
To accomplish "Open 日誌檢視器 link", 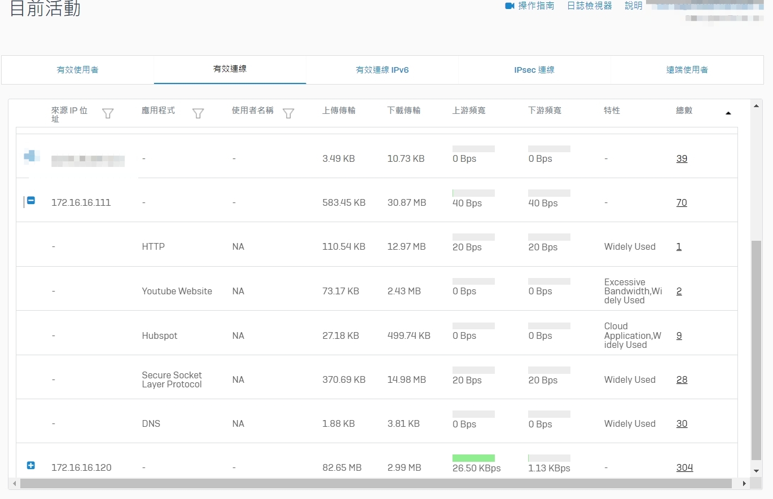I will 589,6.
